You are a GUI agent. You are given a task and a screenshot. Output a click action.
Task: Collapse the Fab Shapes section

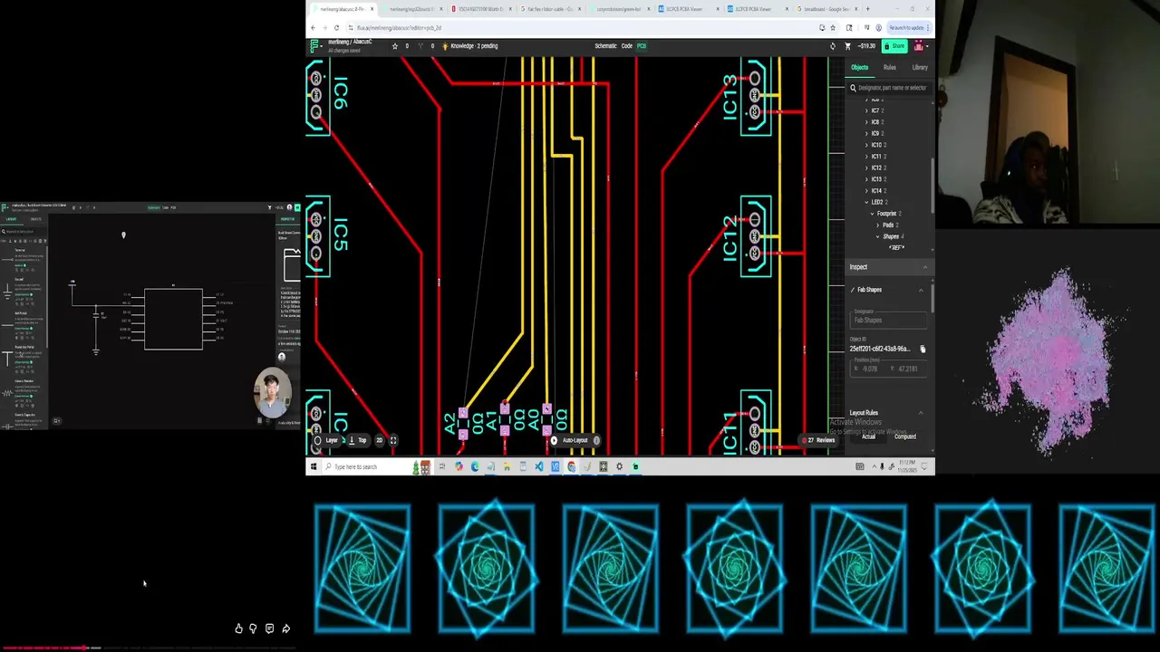click(x=921, y=290)
